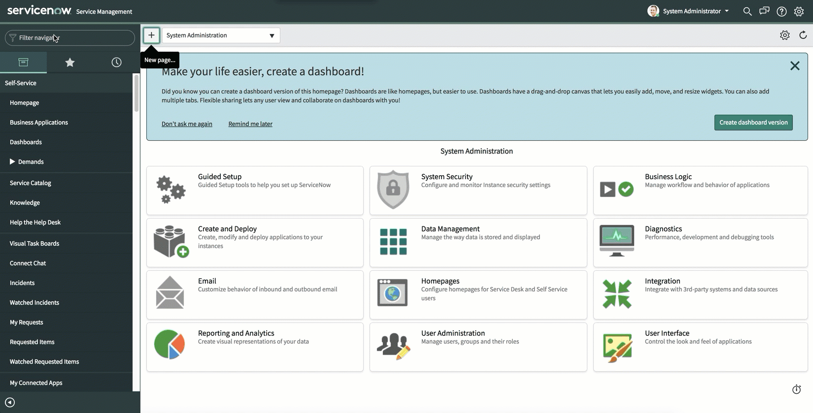Refresh the homepage with reload icon
Image resolution: width=813 pixels, height=413 pixels.
[803, 35]
